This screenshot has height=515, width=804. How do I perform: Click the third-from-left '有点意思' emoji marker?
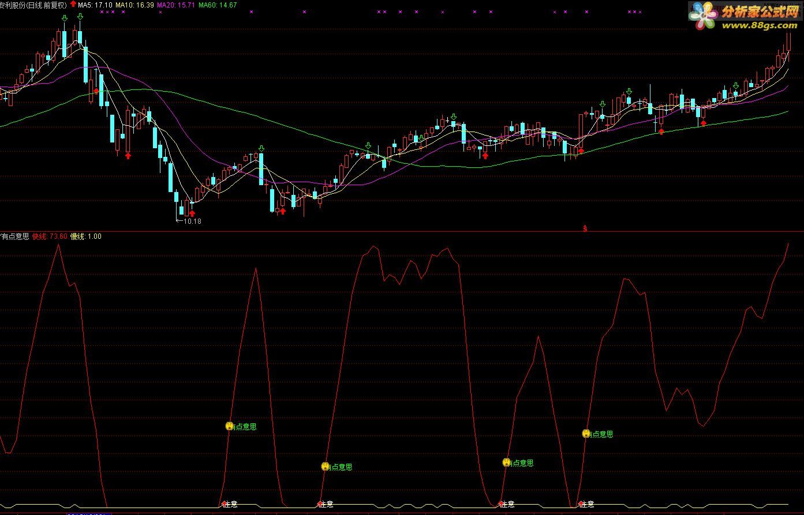[506, 463]
